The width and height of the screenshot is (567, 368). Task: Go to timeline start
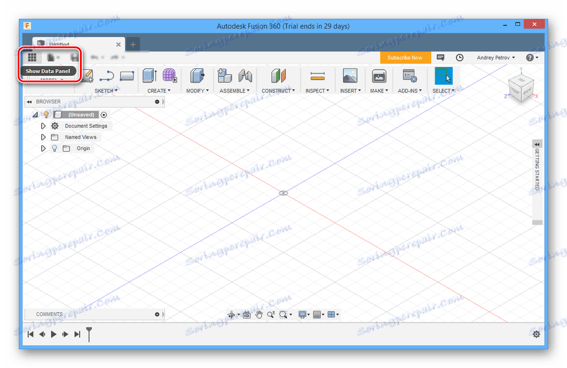coord(31,334)
